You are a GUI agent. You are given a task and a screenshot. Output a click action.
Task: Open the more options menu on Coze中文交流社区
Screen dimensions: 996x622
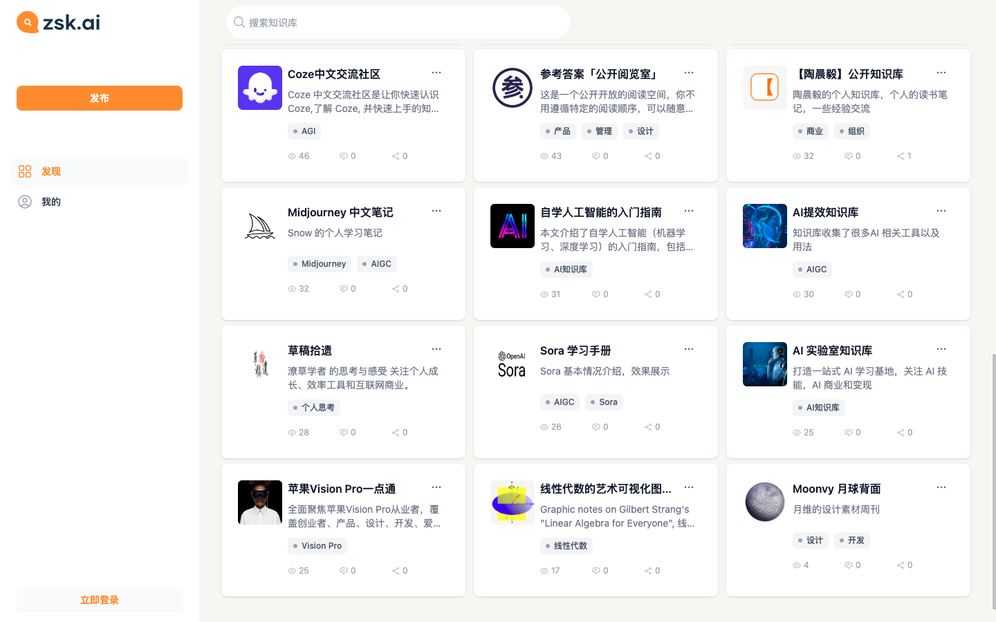436,72
